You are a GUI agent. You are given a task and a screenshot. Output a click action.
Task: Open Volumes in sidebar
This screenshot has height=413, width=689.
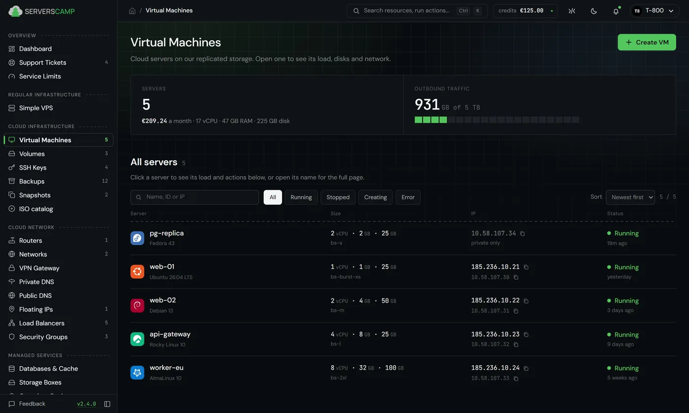pyautogui.click(x=59, y=154)
